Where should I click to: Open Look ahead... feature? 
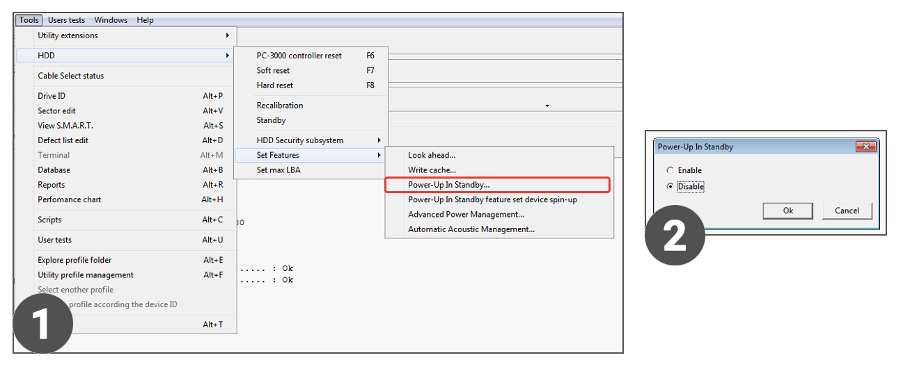tap(499, 155)
